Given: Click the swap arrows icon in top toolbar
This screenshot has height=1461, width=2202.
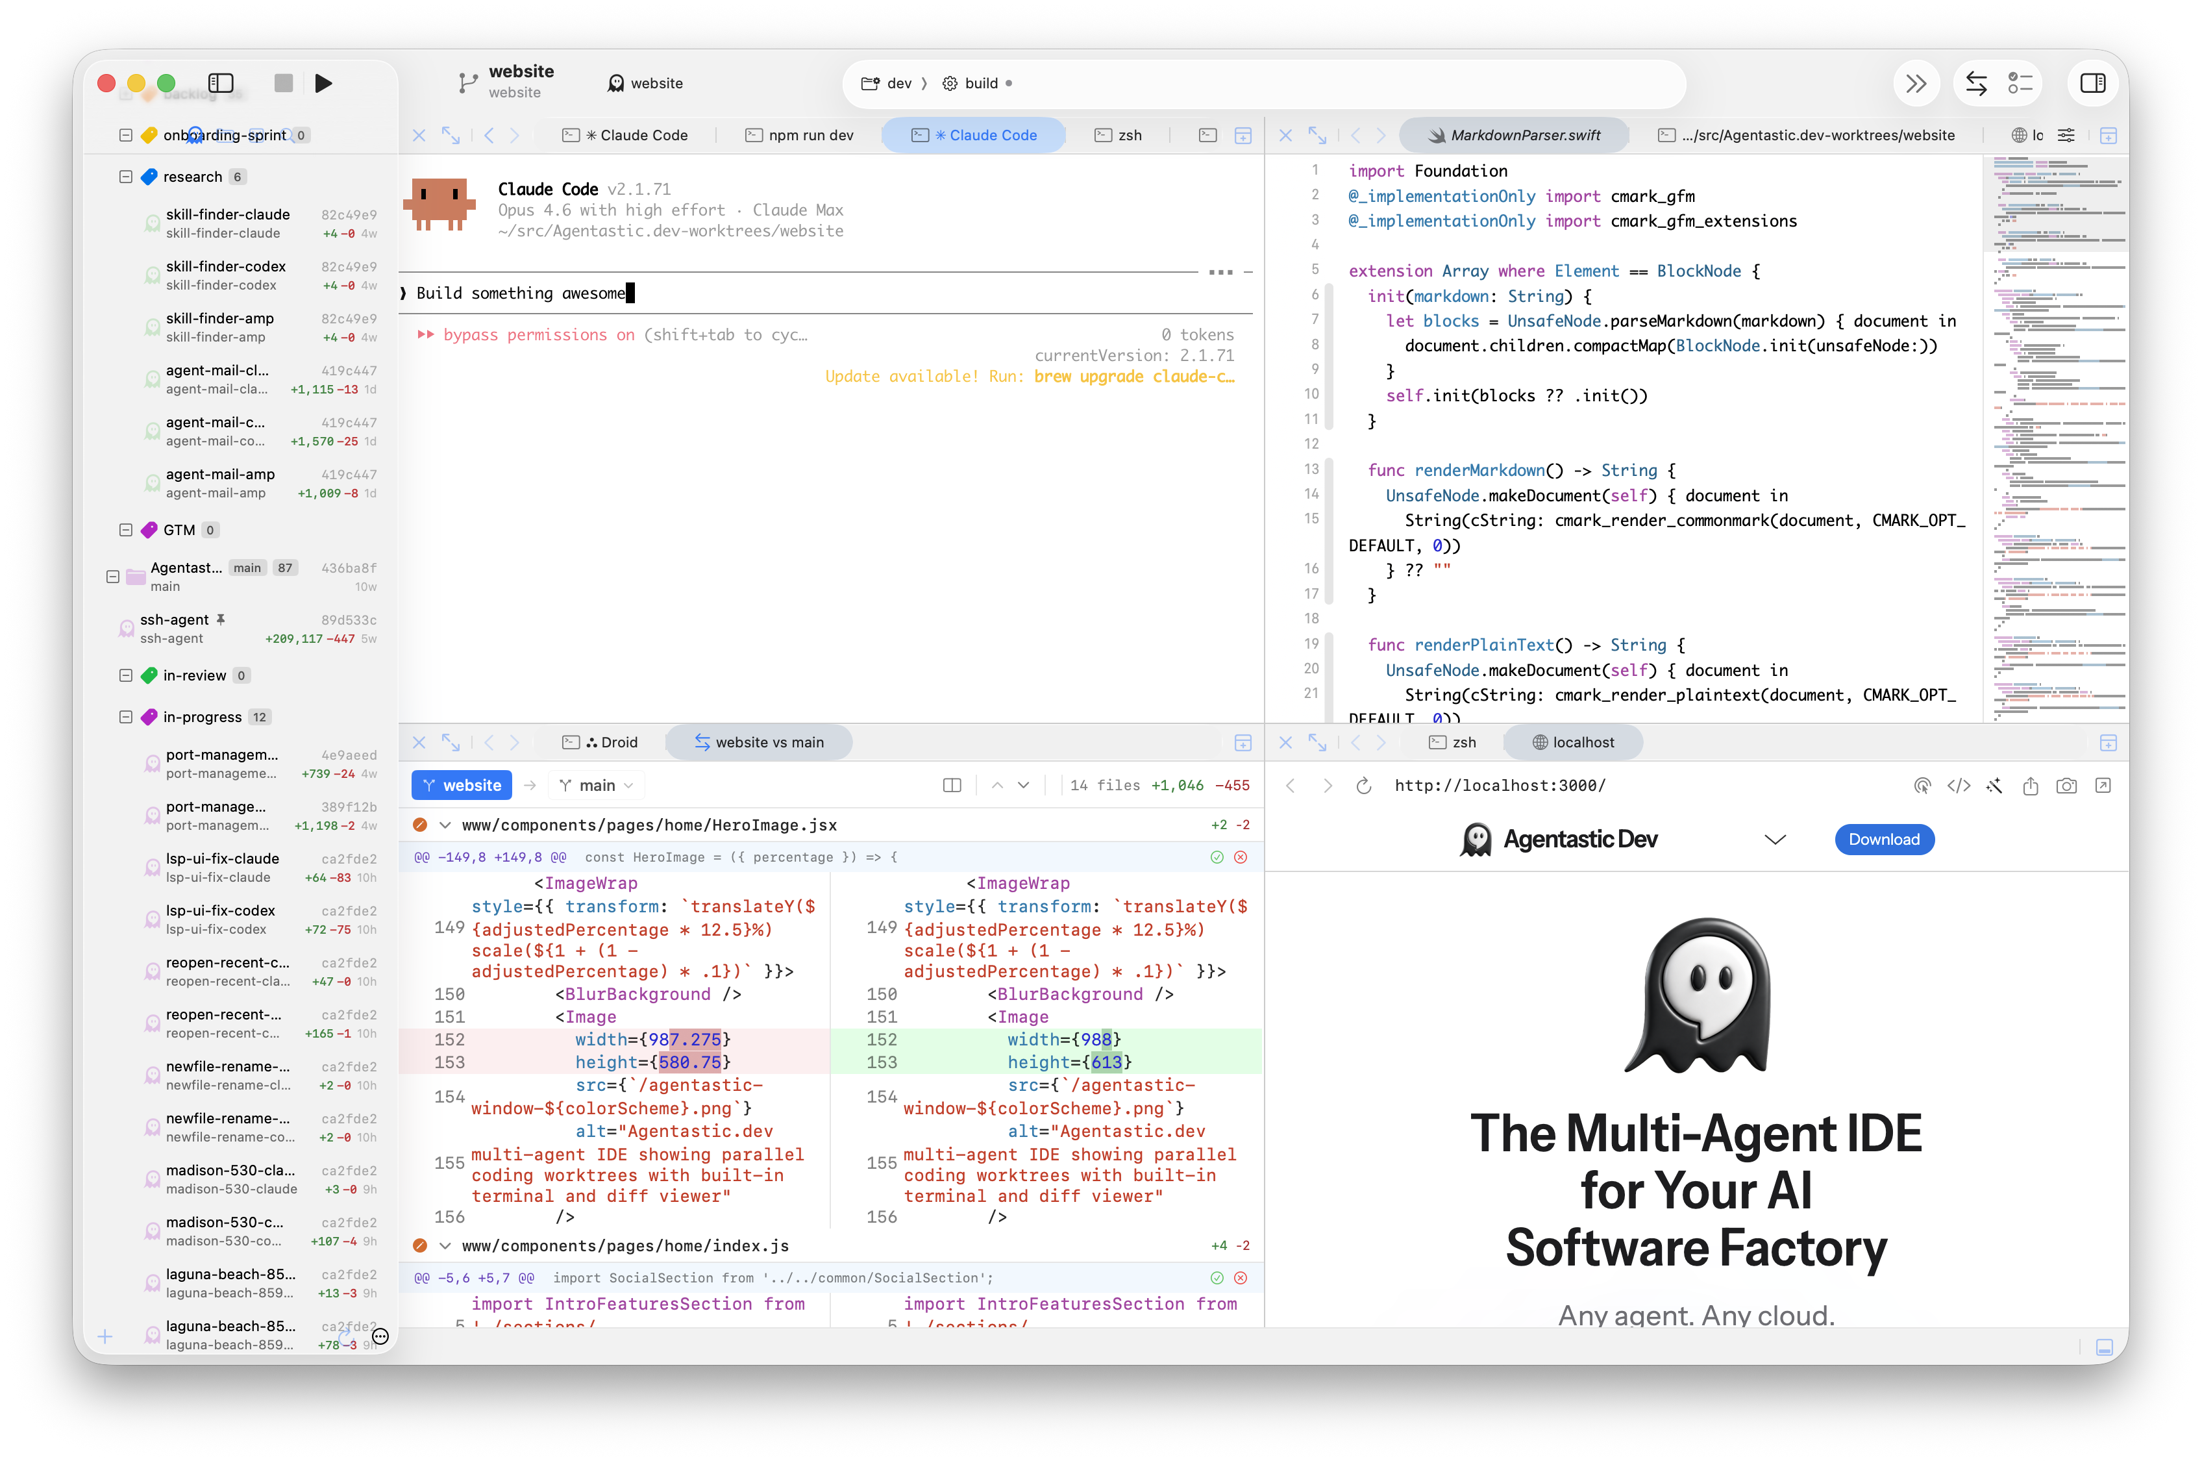Looking at the screenshot, I should [x=1975, y=83].
